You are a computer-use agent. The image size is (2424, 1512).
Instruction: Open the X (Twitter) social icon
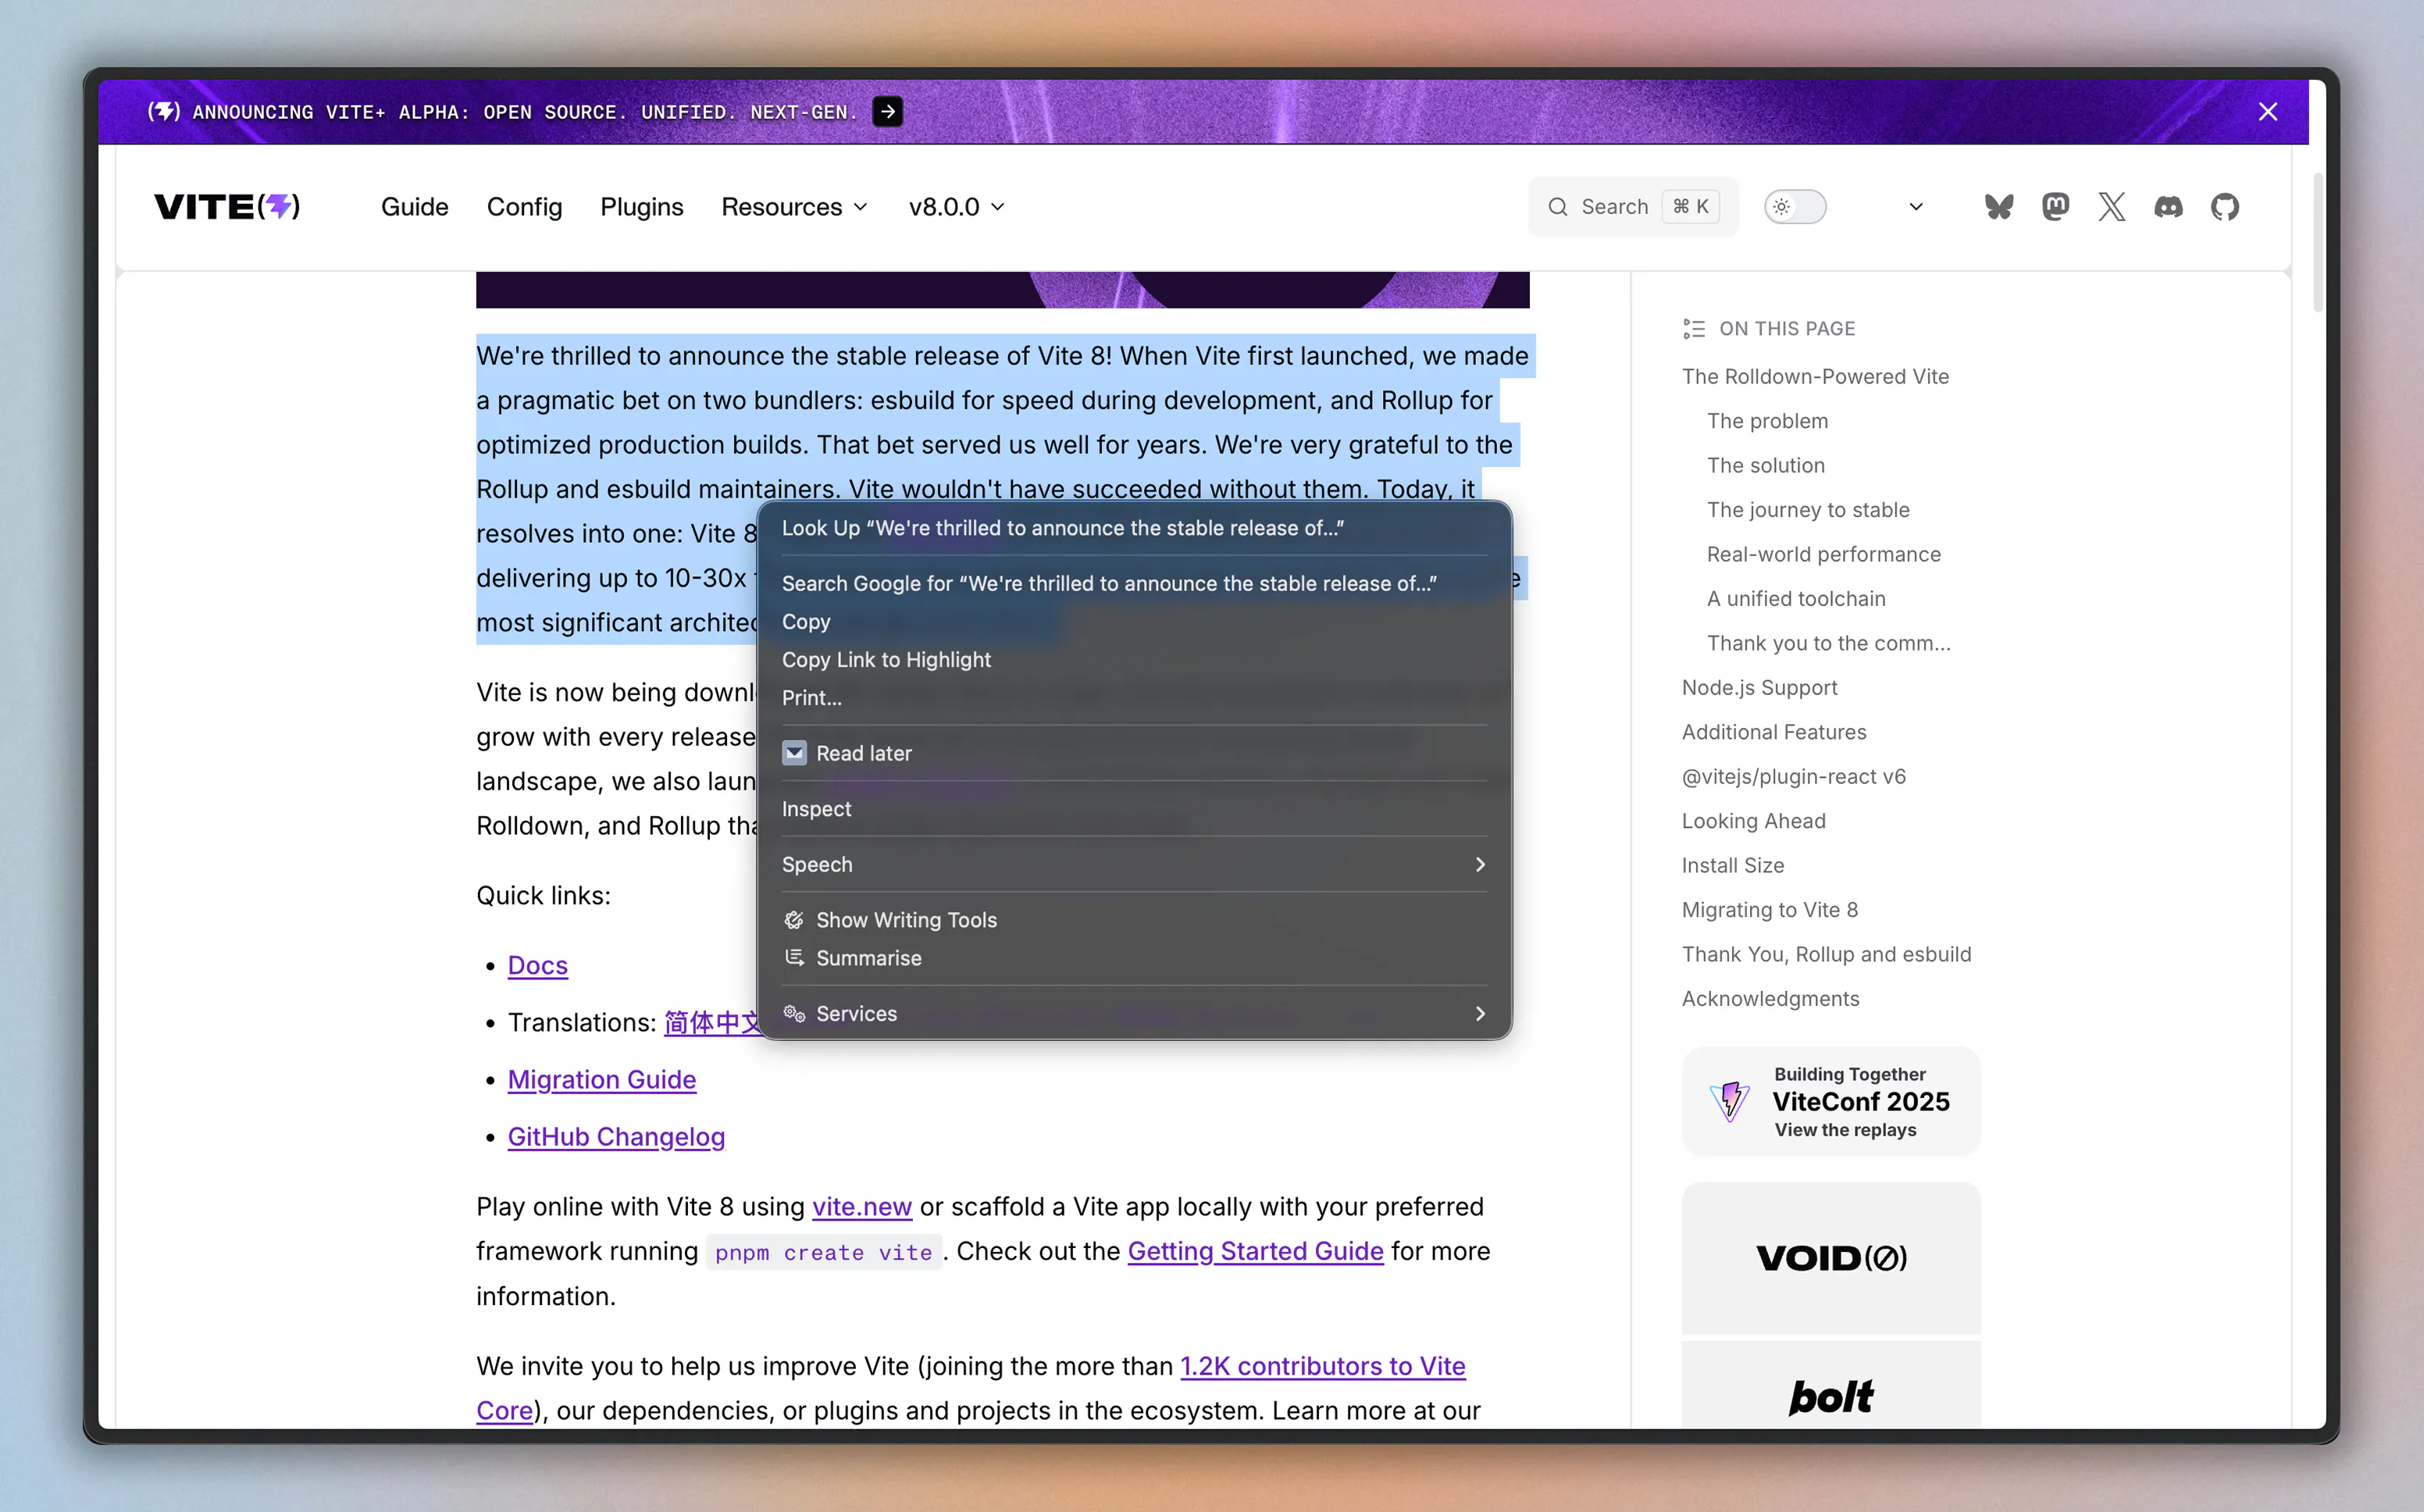pyautogui.click(x=2112, y=207)
